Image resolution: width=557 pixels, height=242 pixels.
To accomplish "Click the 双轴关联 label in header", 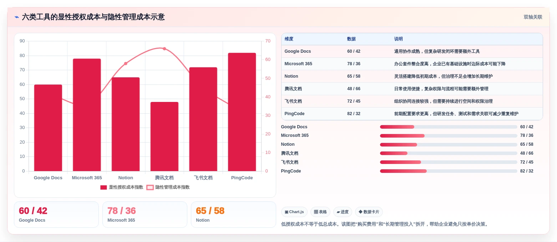I will click(x=533, y=17).
